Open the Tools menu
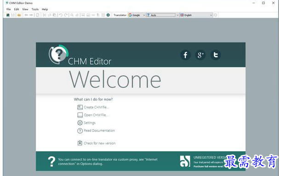Screen dimensions: 281x176 pyautogui.click(x=35, y=9)
